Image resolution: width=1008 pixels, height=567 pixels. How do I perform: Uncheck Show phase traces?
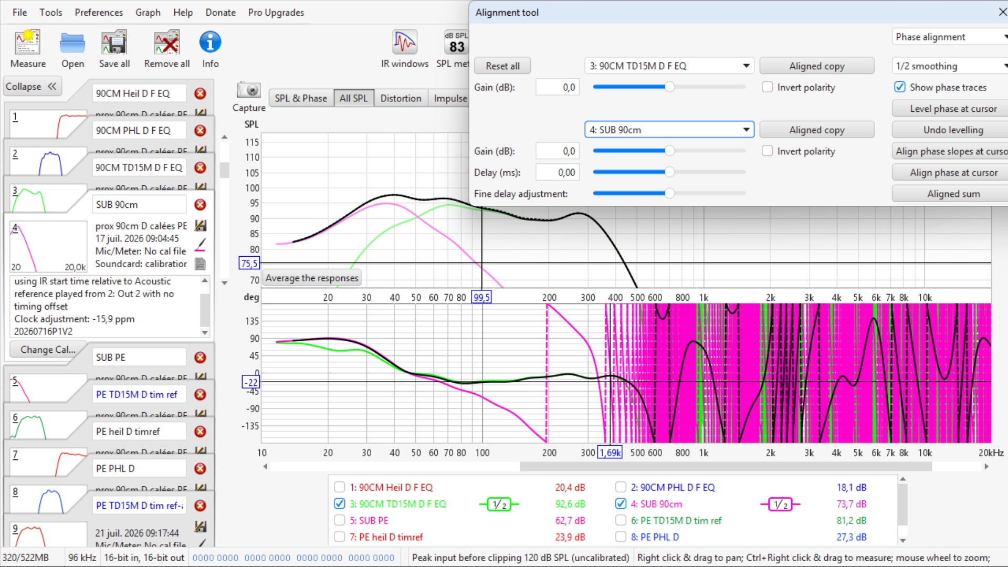[x=900, y=87]
